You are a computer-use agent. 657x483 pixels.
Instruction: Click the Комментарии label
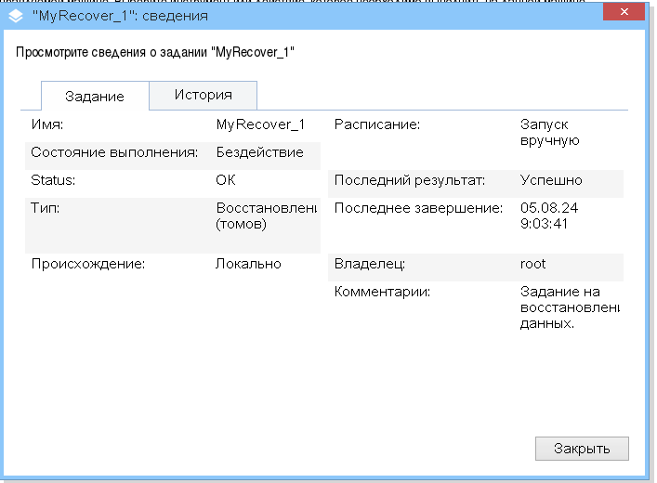383,292
